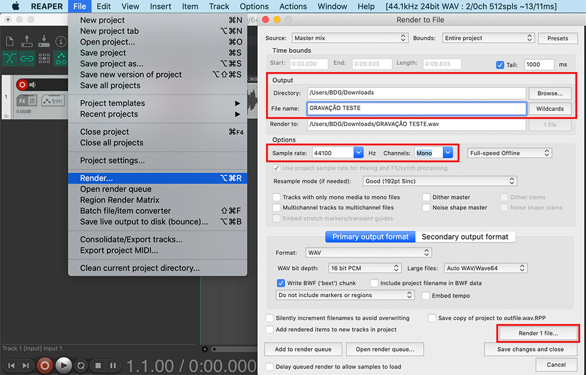Open the Source dropdown showing Master mix
This screenshot has height=375, width=586.
pos(350,37)
